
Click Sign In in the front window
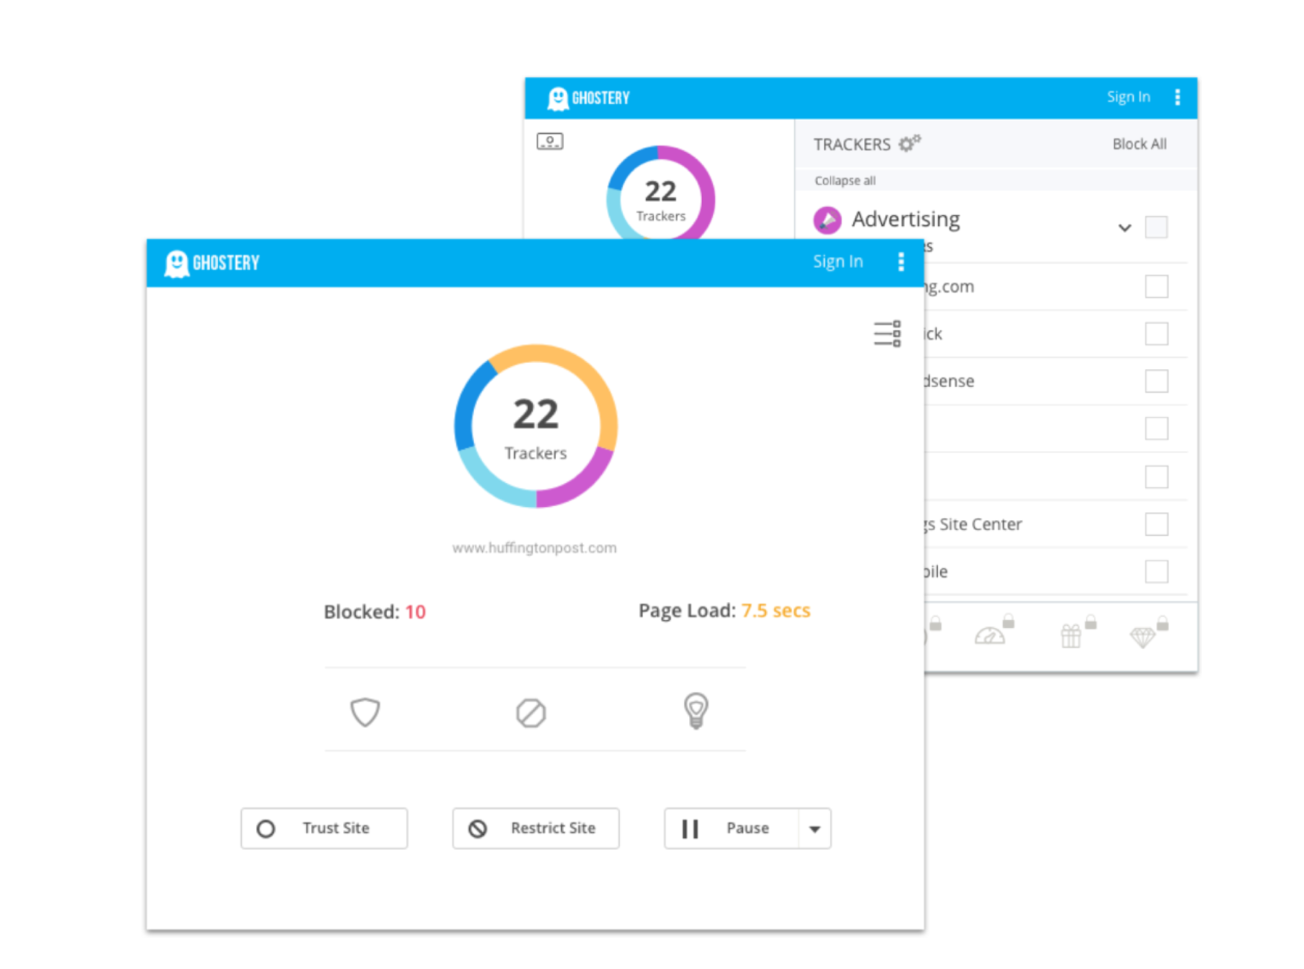coord(837,261)
